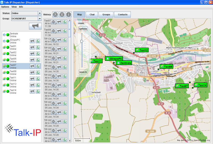Select the Taxi12 marker on the map

(142, 50)
